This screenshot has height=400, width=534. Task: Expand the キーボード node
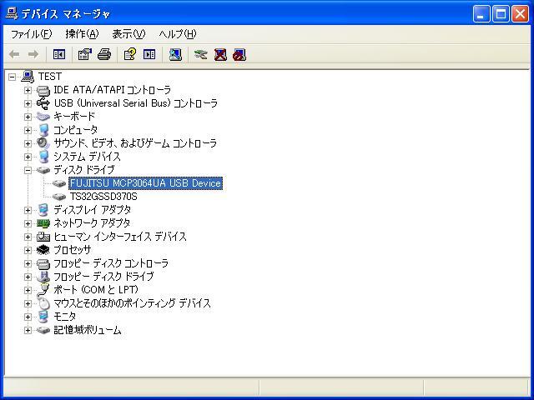click(28, 117)
